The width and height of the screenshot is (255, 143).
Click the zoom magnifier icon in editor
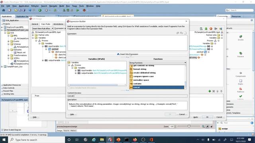[203, 126]
